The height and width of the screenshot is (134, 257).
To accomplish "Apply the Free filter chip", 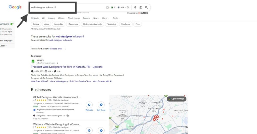I will (x=138, y=24).
